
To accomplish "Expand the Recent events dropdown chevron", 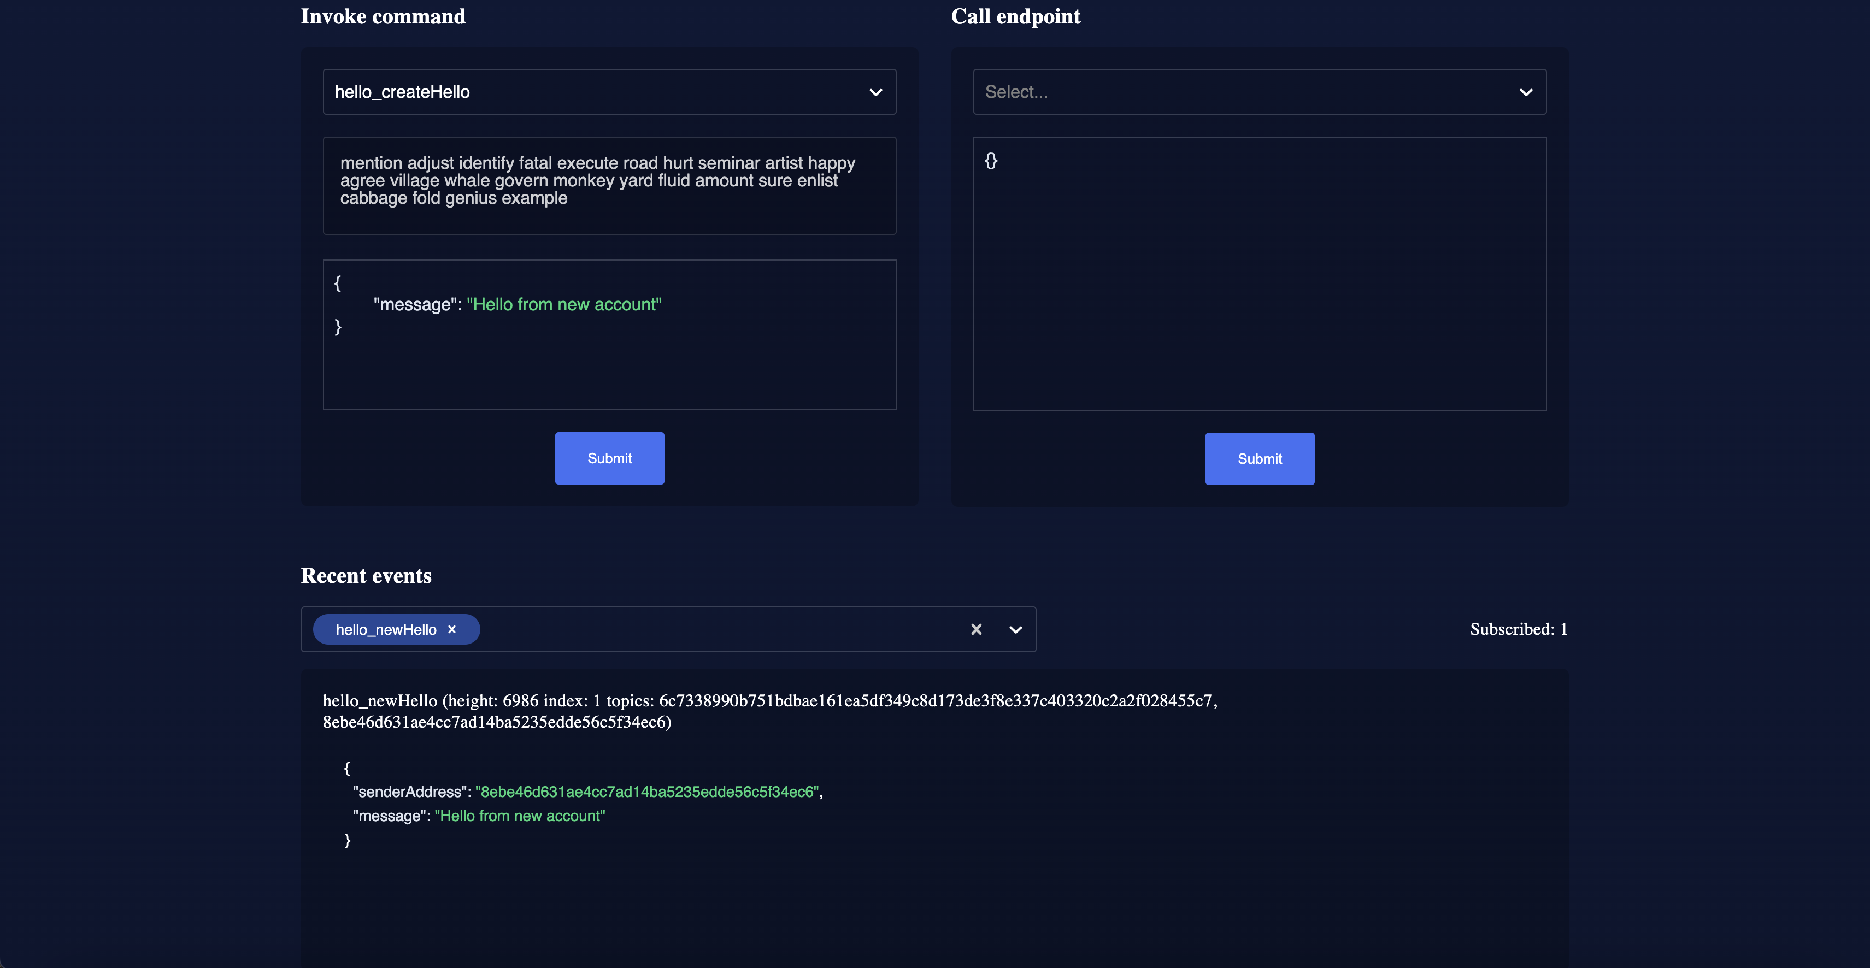I will [x=1015, y=629].
